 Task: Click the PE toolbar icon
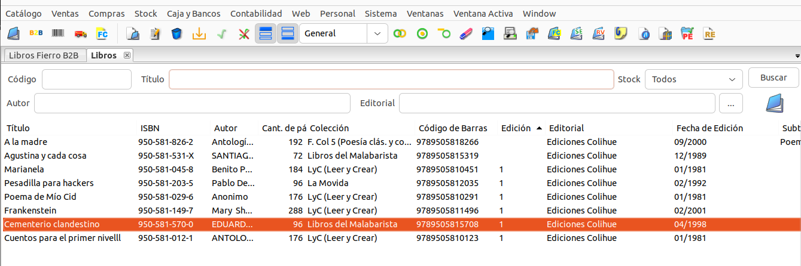(x=687, y=33)
